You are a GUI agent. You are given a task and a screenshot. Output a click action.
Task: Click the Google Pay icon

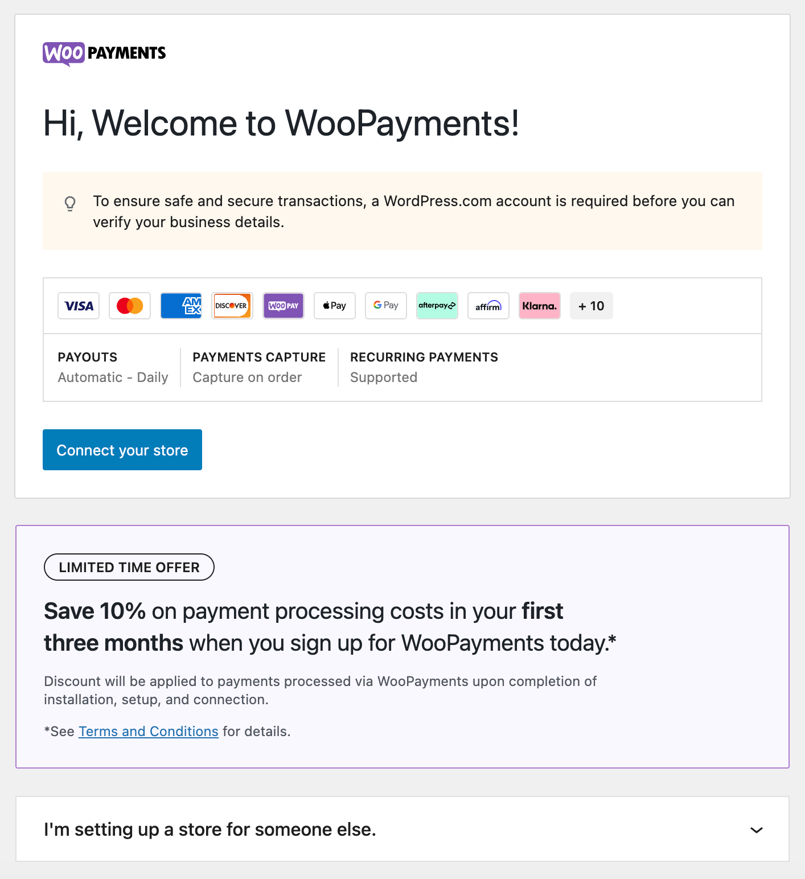(385, 306)
